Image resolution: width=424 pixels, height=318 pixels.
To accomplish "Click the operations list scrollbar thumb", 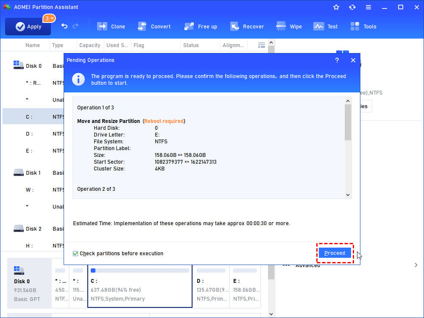I will (x=348, y=122).
